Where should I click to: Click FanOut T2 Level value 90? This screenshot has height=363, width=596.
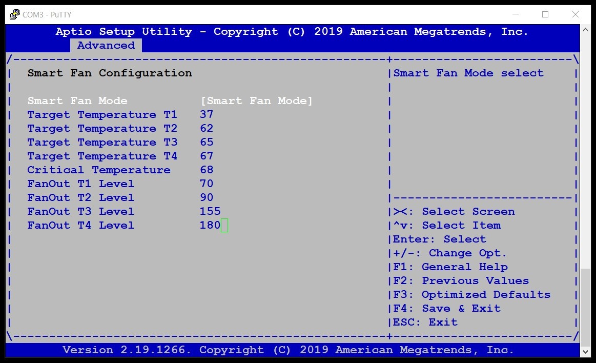tap(207, 198)
